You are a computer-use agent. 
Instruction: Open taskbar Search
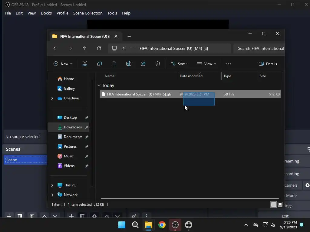click(x=135, y=225)
